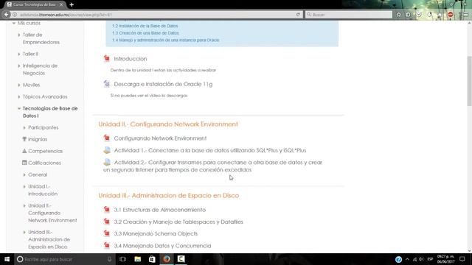Screen dimensions: 472x265
Task: Click the Buscar search field
Action: 349,15
